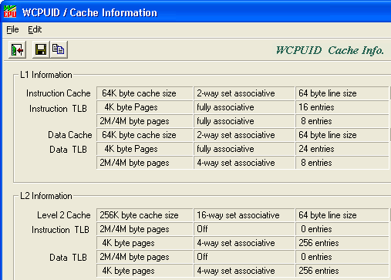Click 2-way set associative in Instruction Cache row

pyautogui.click(x=244, y=93)
